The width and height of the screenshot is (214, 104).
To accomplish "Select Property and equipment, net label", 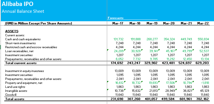I will point(24,83).
